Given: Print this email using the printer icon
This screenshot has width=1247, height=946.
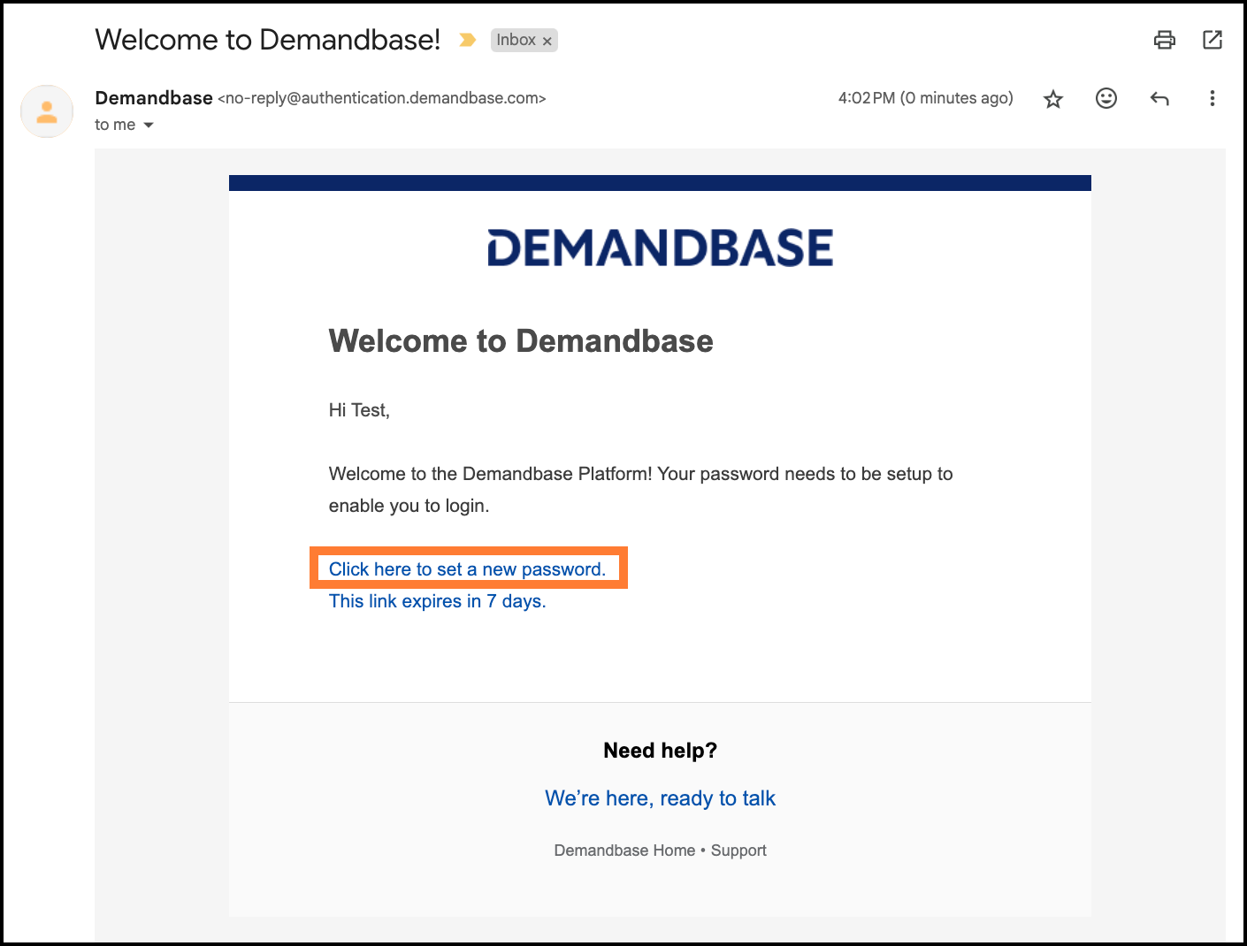Looking at the screenshot, I should tap(1164, 40).
